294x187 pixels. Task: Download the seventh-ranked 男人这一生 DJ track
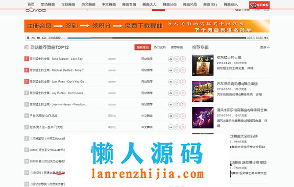(171, 127)
